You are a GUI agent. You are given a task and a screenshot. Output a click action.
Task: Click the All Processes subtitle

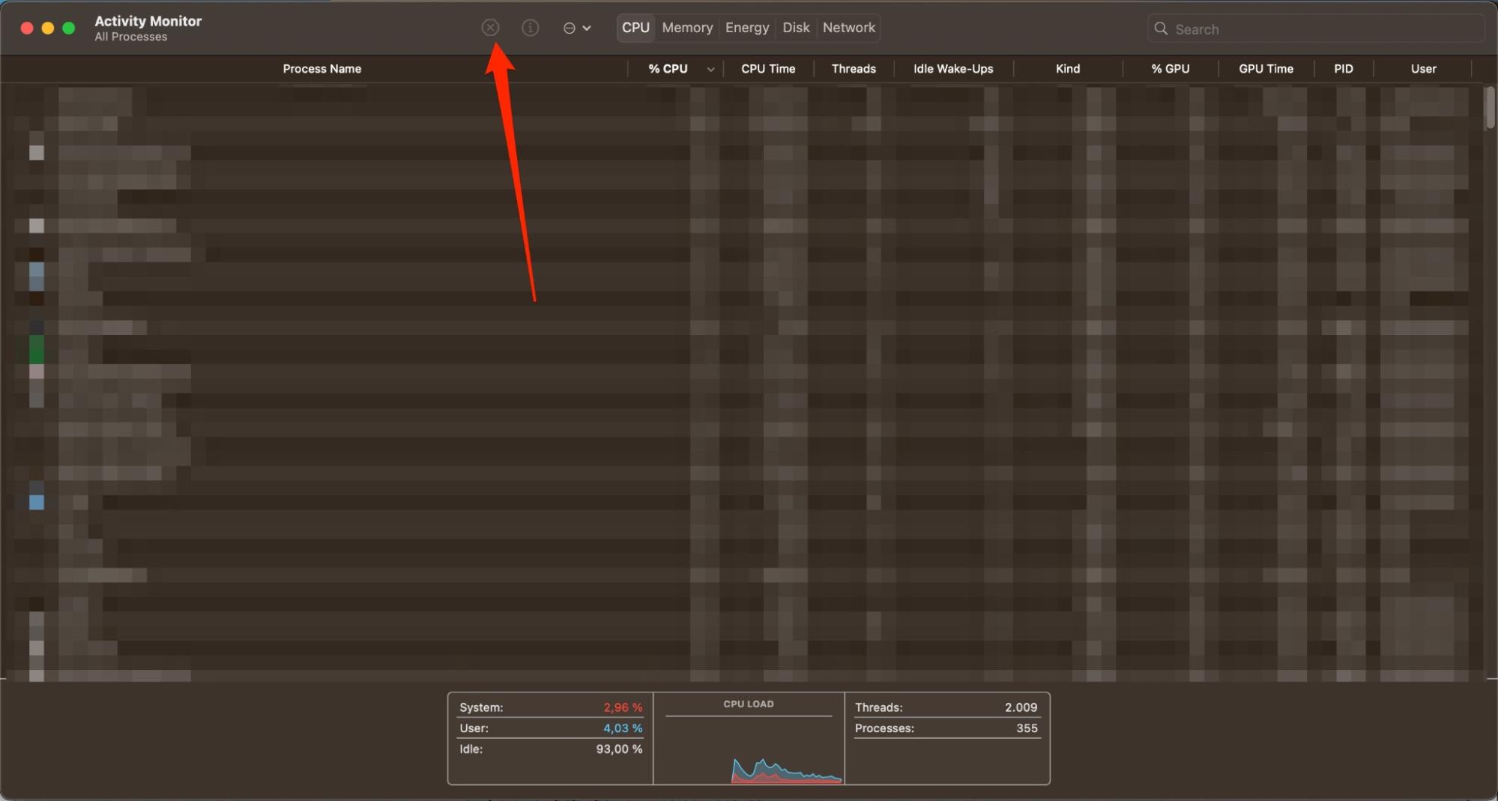[x=130, y=37]
